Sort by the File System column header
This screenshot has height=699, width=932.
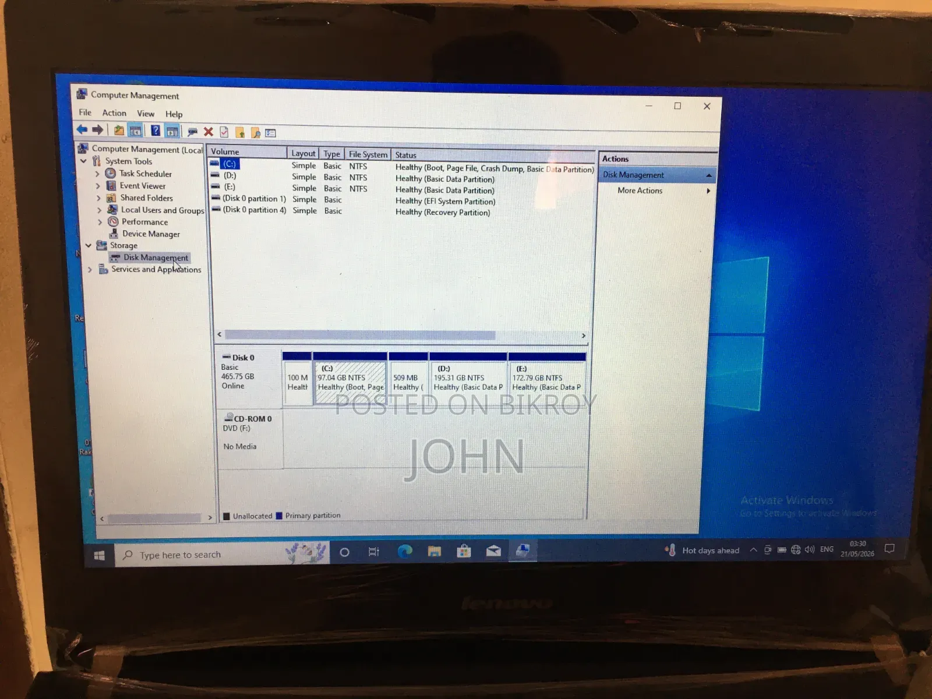(x=368, y=154)
